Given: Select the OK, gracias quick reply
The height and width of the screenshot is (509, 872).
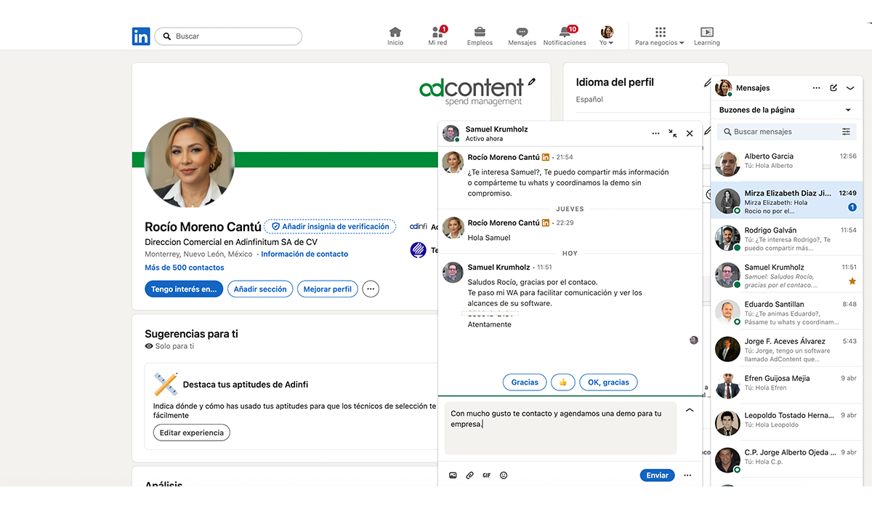Looking at the screenshot, I should (x=609, y=382).
